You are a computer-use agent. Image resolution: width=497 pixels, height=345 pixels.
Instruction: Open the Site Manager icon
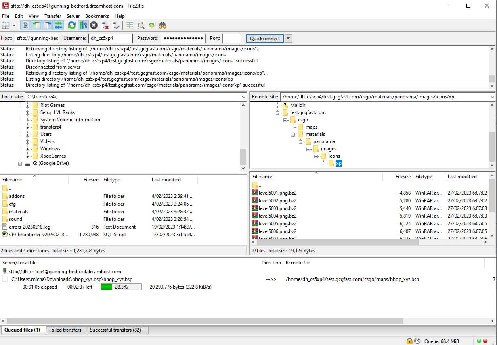[x=5, y=25]
